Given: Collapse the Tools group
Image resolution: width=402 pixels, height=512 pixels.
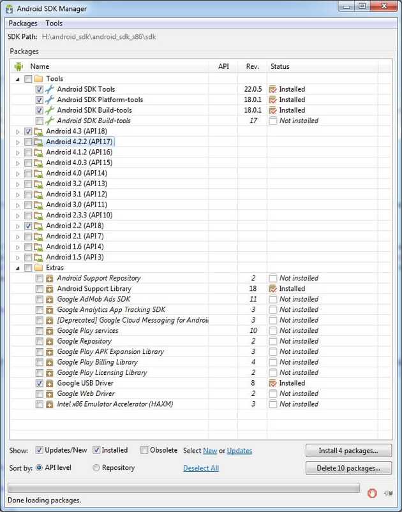Looking at the screenshot, I should (x=18, y=79).
